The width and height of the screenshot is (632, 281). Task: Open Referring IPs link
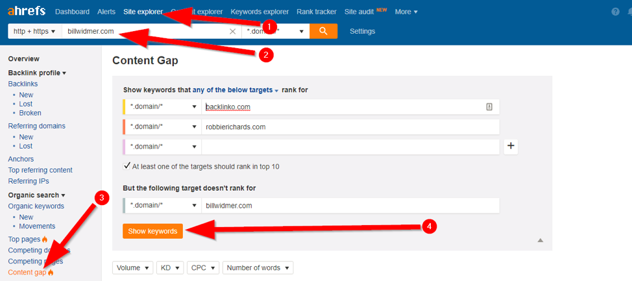(x=29, y=181)
